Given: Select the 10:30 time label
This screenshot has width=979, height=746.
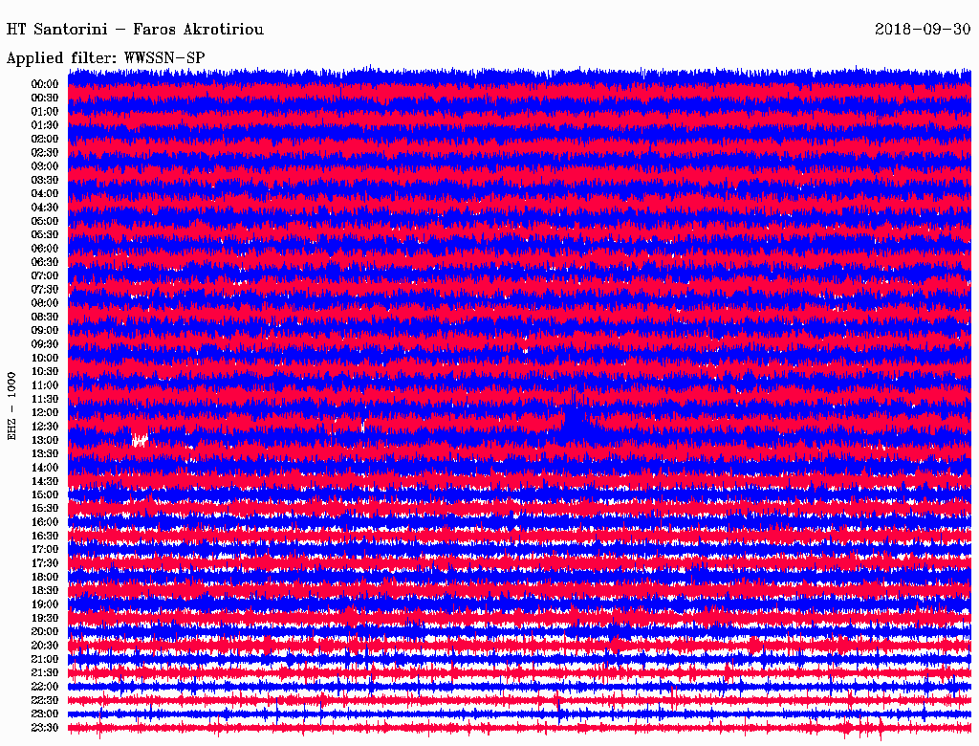Looking at the screenshot, I should tap(45, 371).
